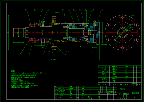Click the 75 dimension under the rod end
The image size is (144, 102).
tap(19, 42)
